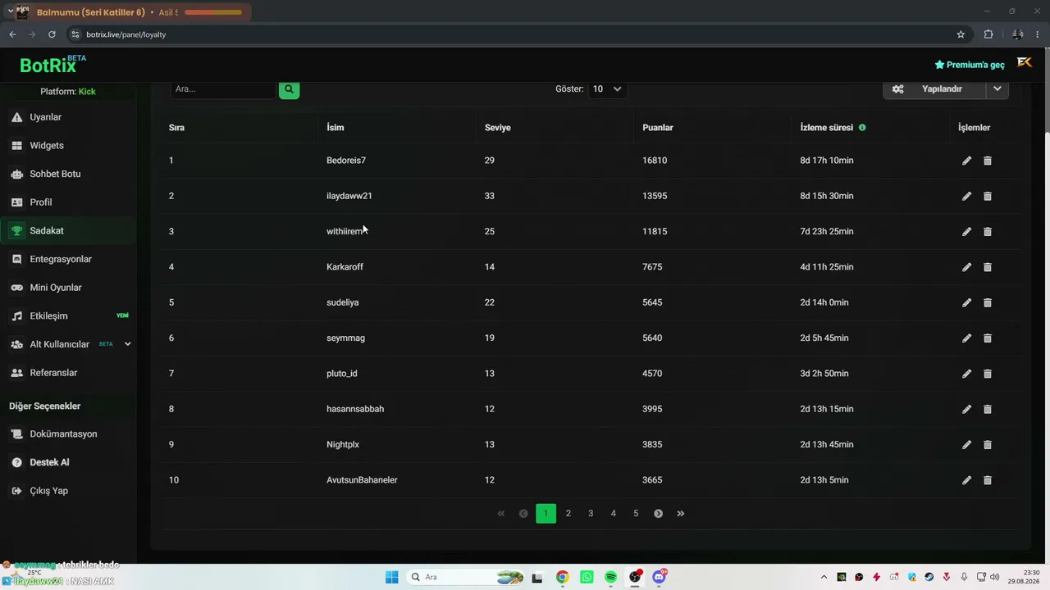This screenshot has width=1050, height=590.
Task: Jump to the last page
Action: tap(681, 514)
